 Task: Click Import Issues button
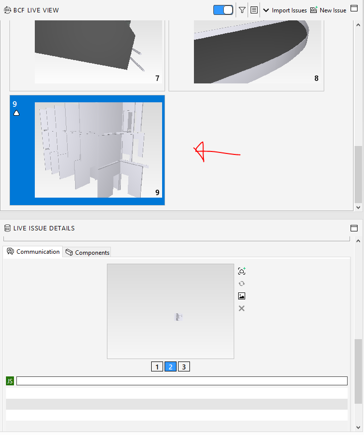[x=289, y=10]
